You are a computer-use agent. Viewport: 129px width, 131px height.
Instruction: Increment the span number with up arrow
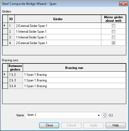point(105,114)
